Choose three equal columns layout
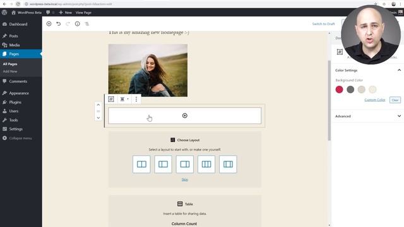Image resolution: width=404 pixels, height=227 pixels. 206,164
